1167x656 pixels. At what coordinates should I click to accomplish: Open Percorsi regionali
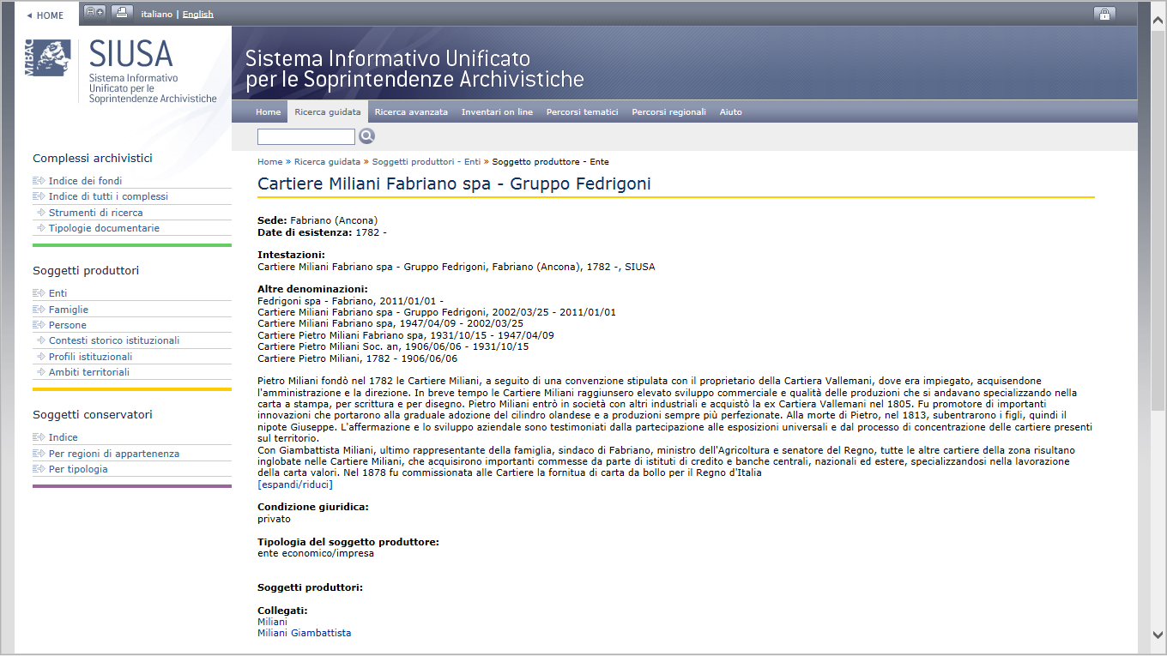(x=669, y=111)
